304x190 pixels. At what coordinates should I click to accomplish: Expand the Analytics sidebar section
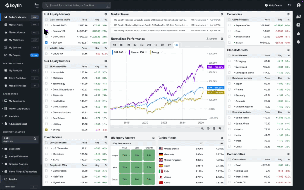(x=2, y=116)
